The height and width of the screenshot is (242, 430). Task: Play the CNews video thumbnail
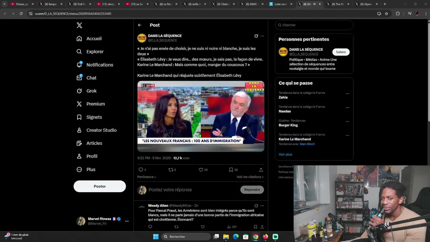pos(201,116)
